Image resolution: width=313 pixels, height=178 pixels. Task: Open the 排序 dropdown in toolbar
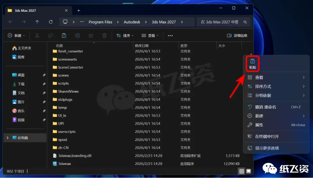pyautogui.click(x=125, y=36)
